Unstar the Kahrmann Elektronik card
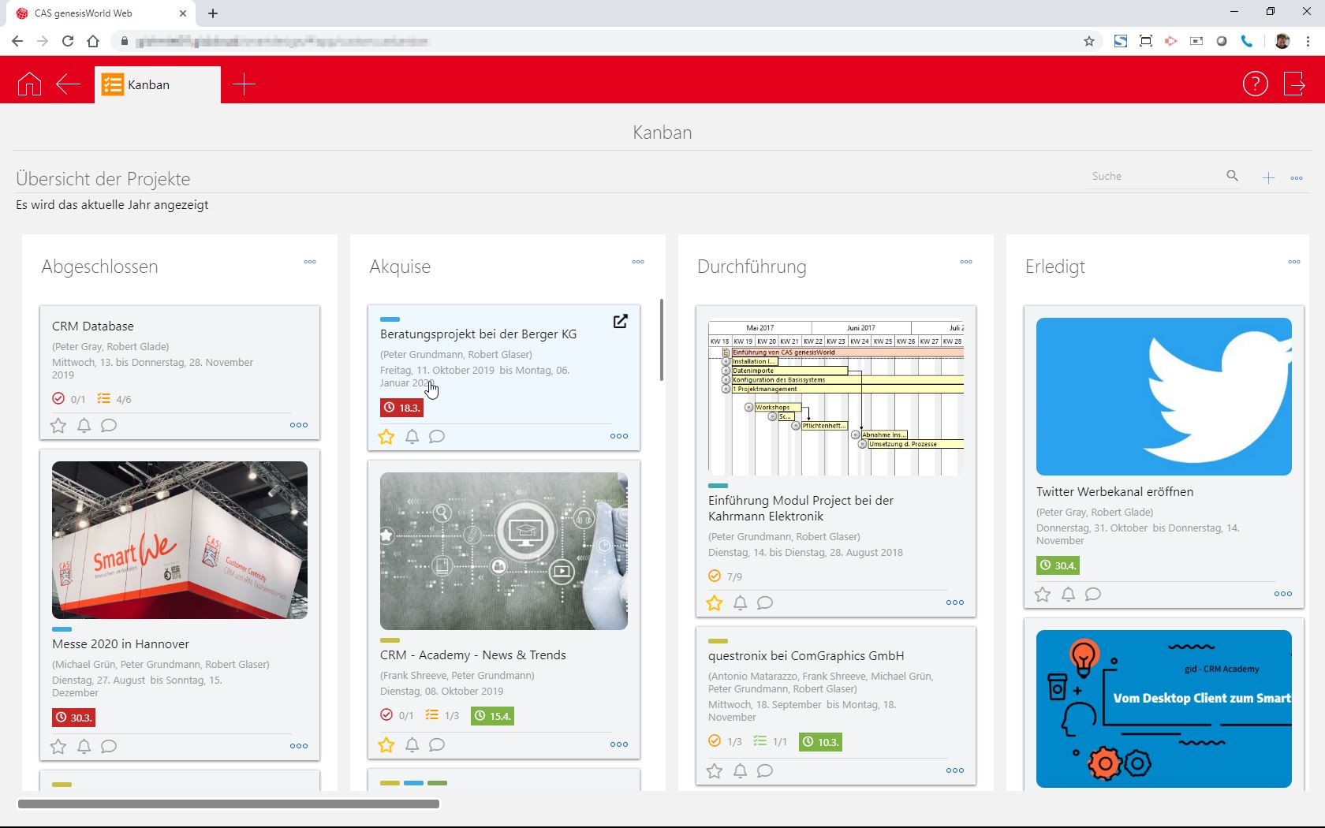Screen dimensions: 1325x828 click(x=715, y=603)
